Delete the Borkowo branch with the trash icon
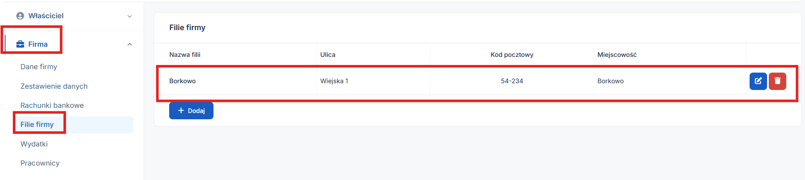805x180 pixels. [777, 81]
